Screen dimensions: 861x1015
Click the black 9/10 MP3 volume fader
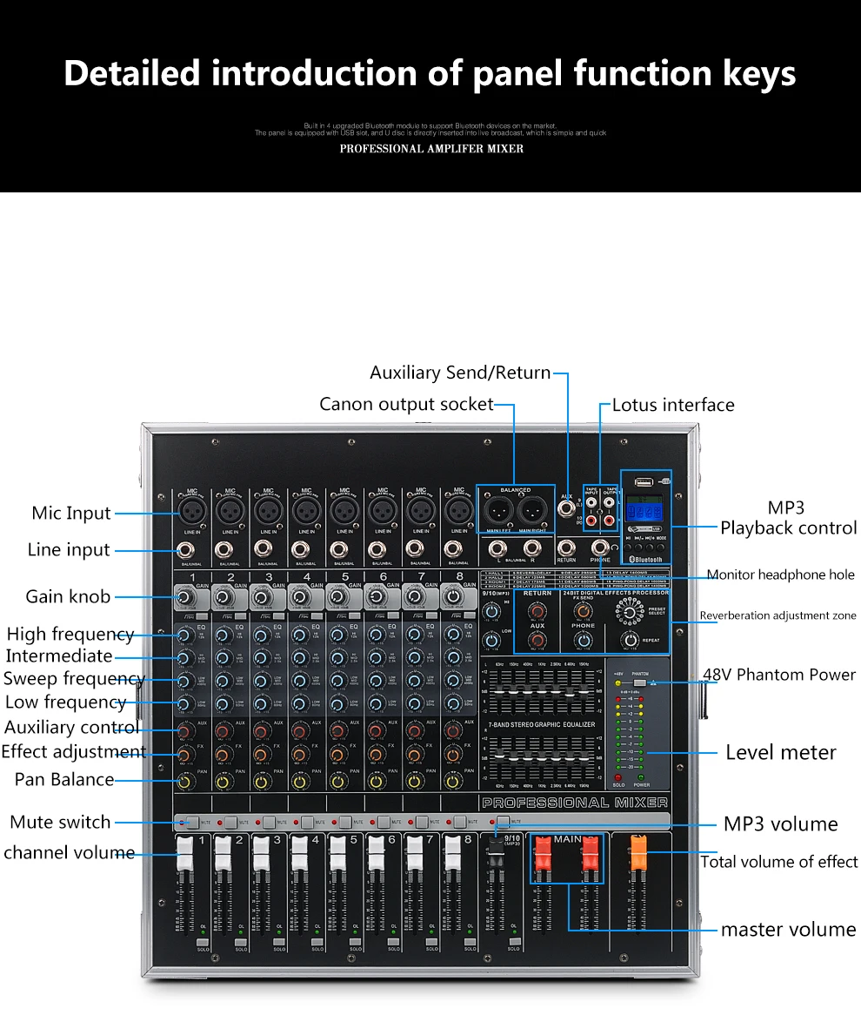pos(496,854)
